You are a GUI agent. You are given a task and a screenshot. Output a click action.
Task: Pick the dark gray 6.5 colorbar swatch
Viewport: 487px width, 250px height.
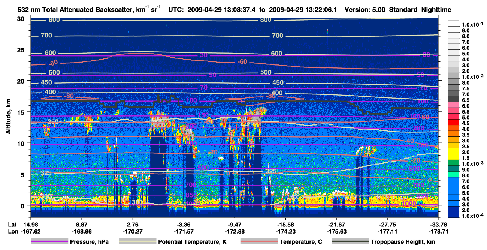point(454,99)
